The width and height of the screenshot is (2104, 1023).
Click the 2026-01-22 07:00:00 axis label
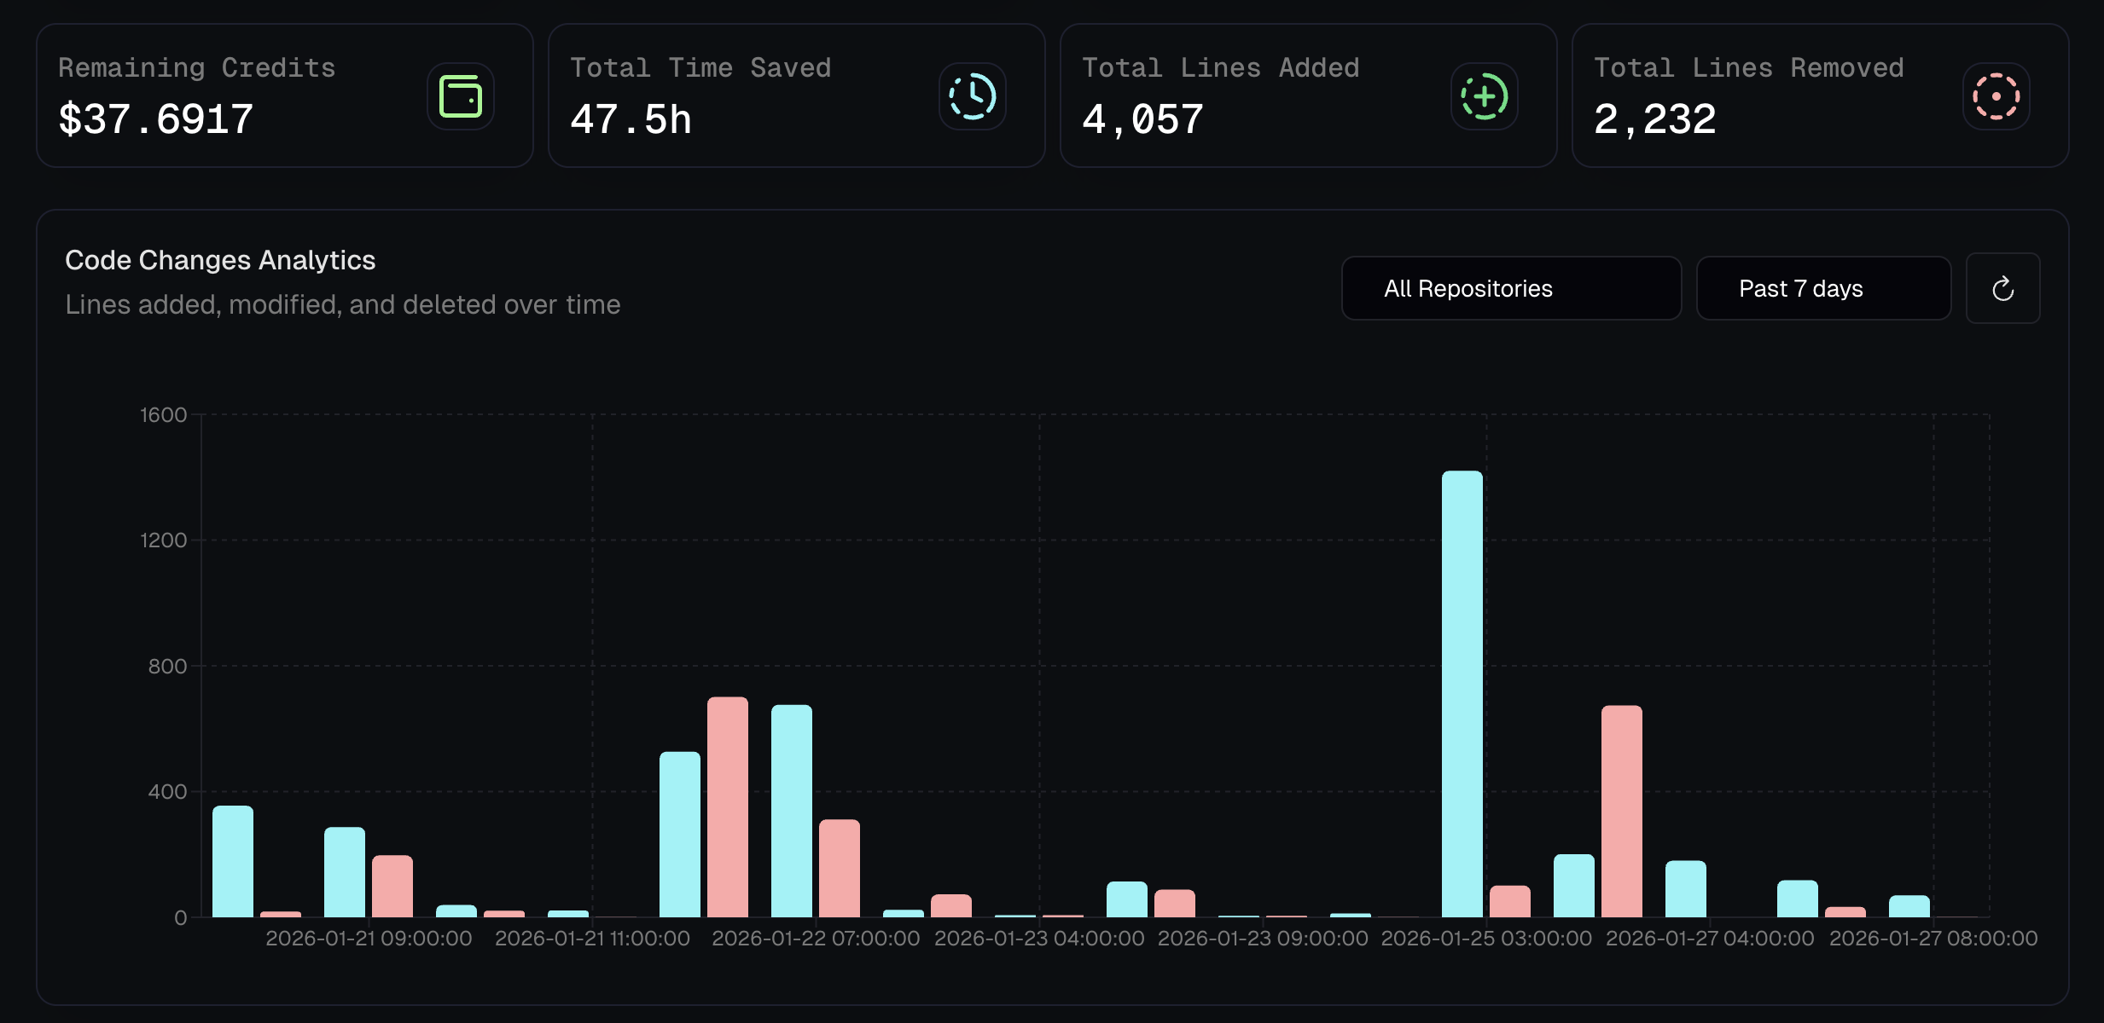pos(815,938)
